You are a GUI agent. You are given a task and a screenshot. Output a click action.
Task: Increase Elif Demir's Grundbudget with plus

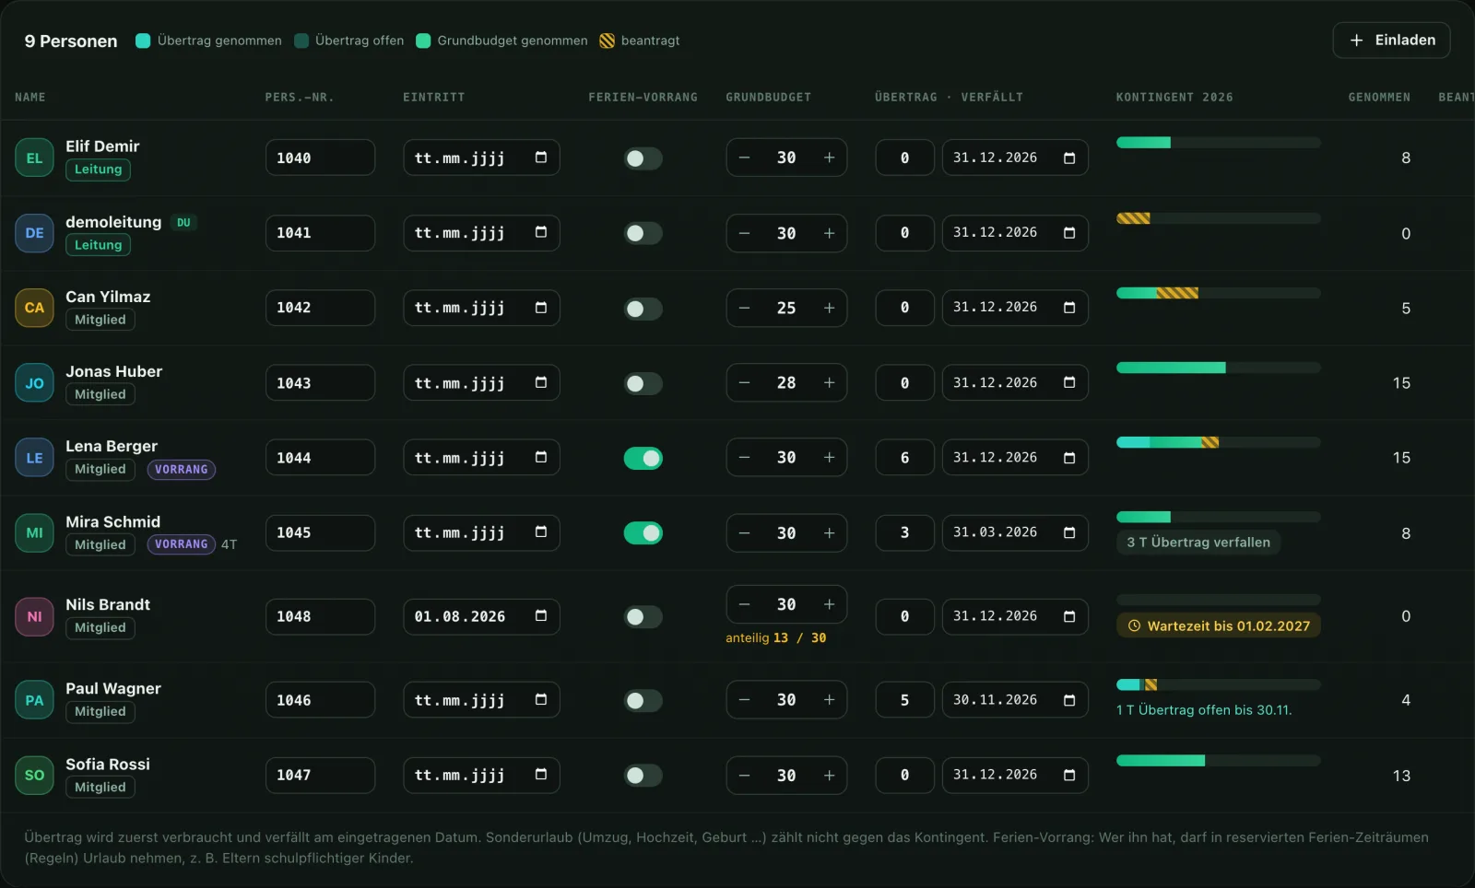point(829,158)
